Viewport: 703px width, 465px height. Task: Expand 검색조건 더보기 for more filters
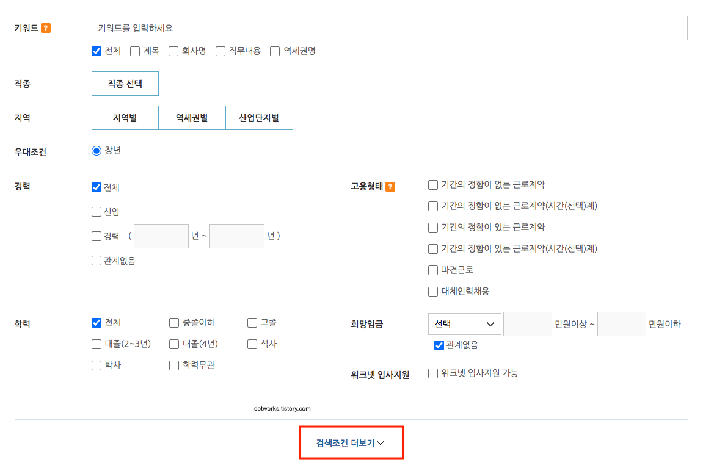tap(351, 443)
